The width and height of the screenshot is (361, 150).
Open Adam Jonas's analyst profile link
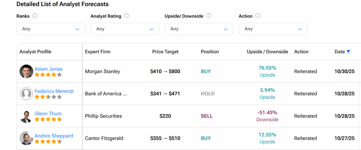click(x=49, y=69)
